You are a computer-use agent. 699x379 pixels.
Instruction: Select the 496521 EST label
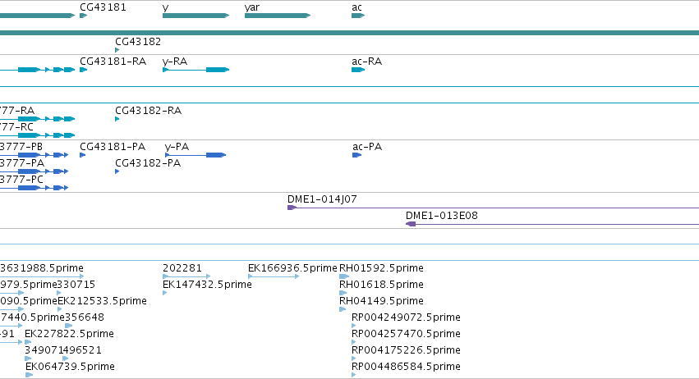click(82, 350)
